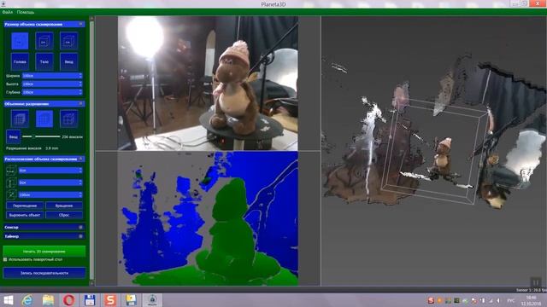Click the orange S taskbar icon
Screen dimensions: 547x307
110,300
